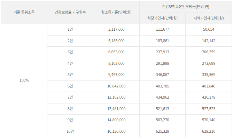Click the 570,140 regional subscriber value
This screenshot has width=233, height=139.
coord(209,120)
